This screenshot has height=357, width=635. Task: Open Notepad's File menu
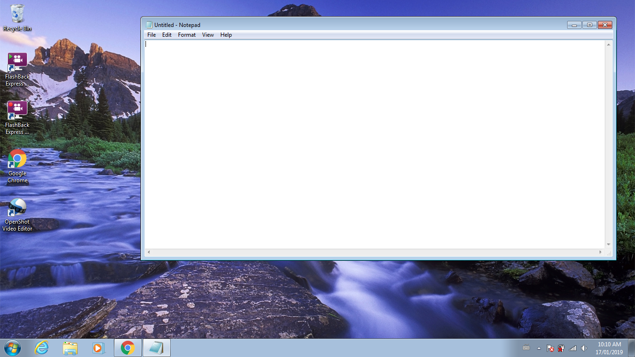pyautogui.click(x=151, y=34)
